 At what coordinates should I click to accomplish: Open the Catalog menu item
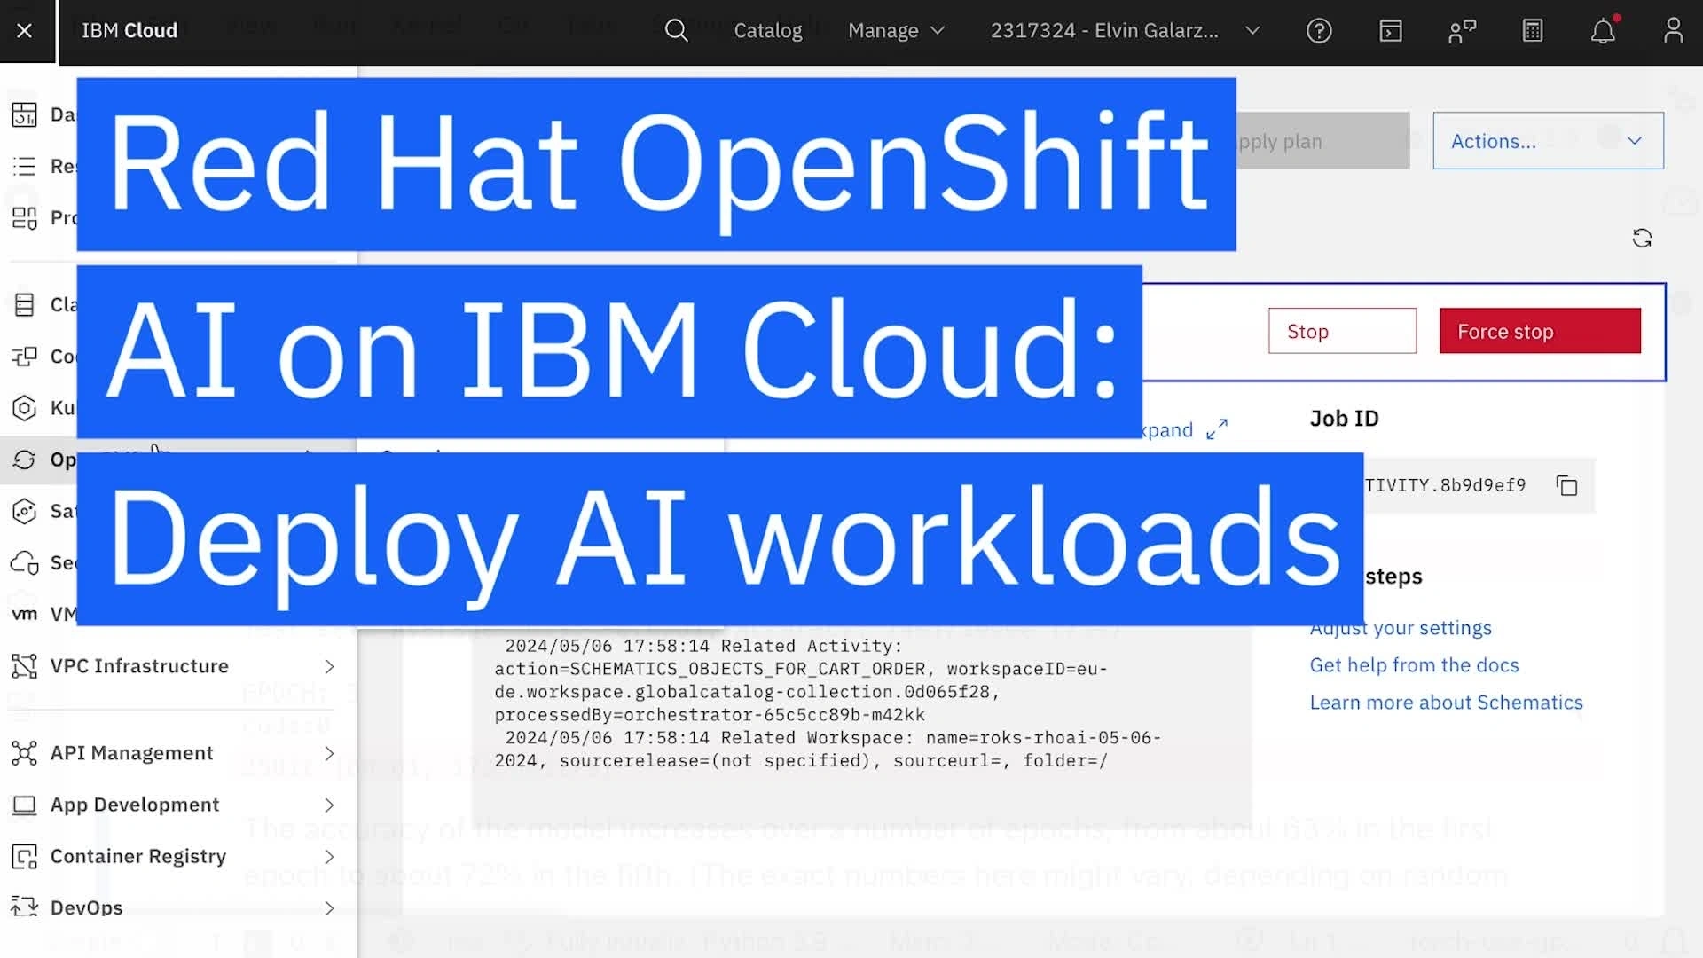767,31
